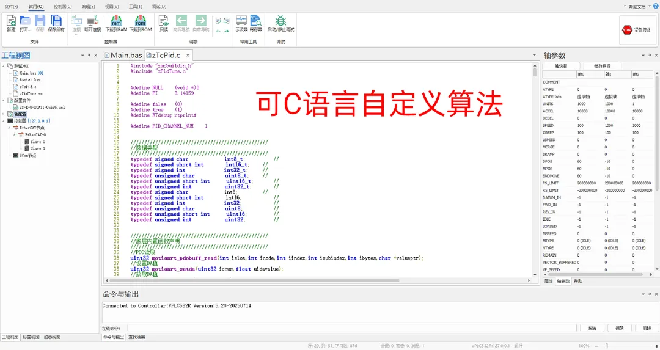The width and height of the screenshot is (660, 350).
Task: Open the 帮助文档 link
Action: pyautogui.click(x=637, y=7)
